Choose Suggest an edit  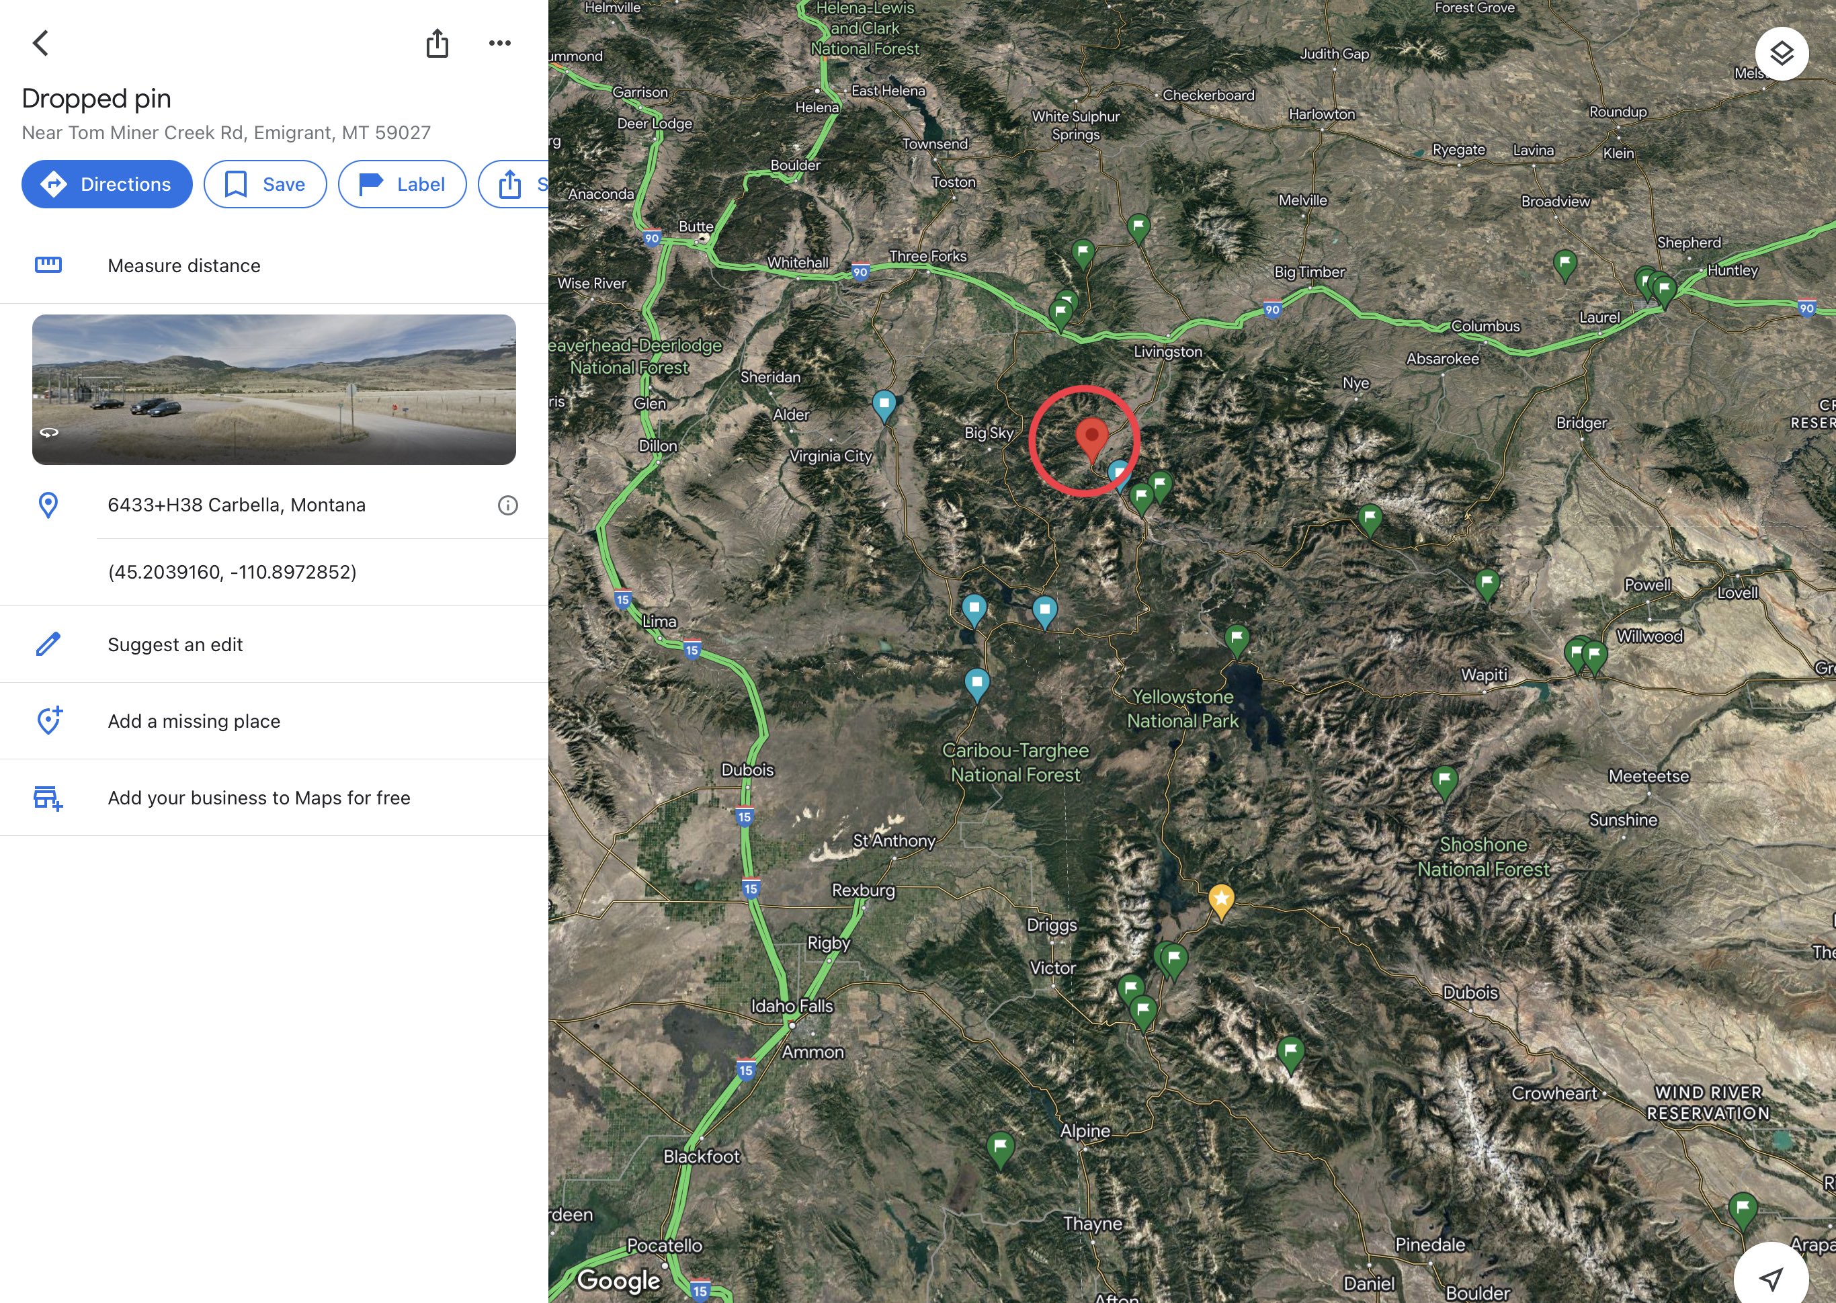175,645
